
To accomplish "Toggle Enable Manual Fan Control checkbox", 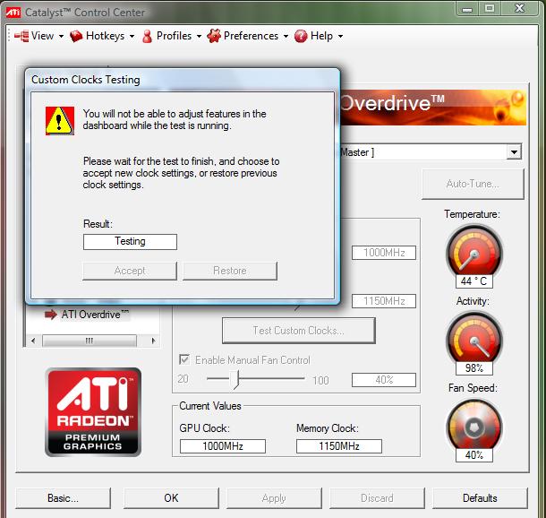I will [x=184, y=359].
